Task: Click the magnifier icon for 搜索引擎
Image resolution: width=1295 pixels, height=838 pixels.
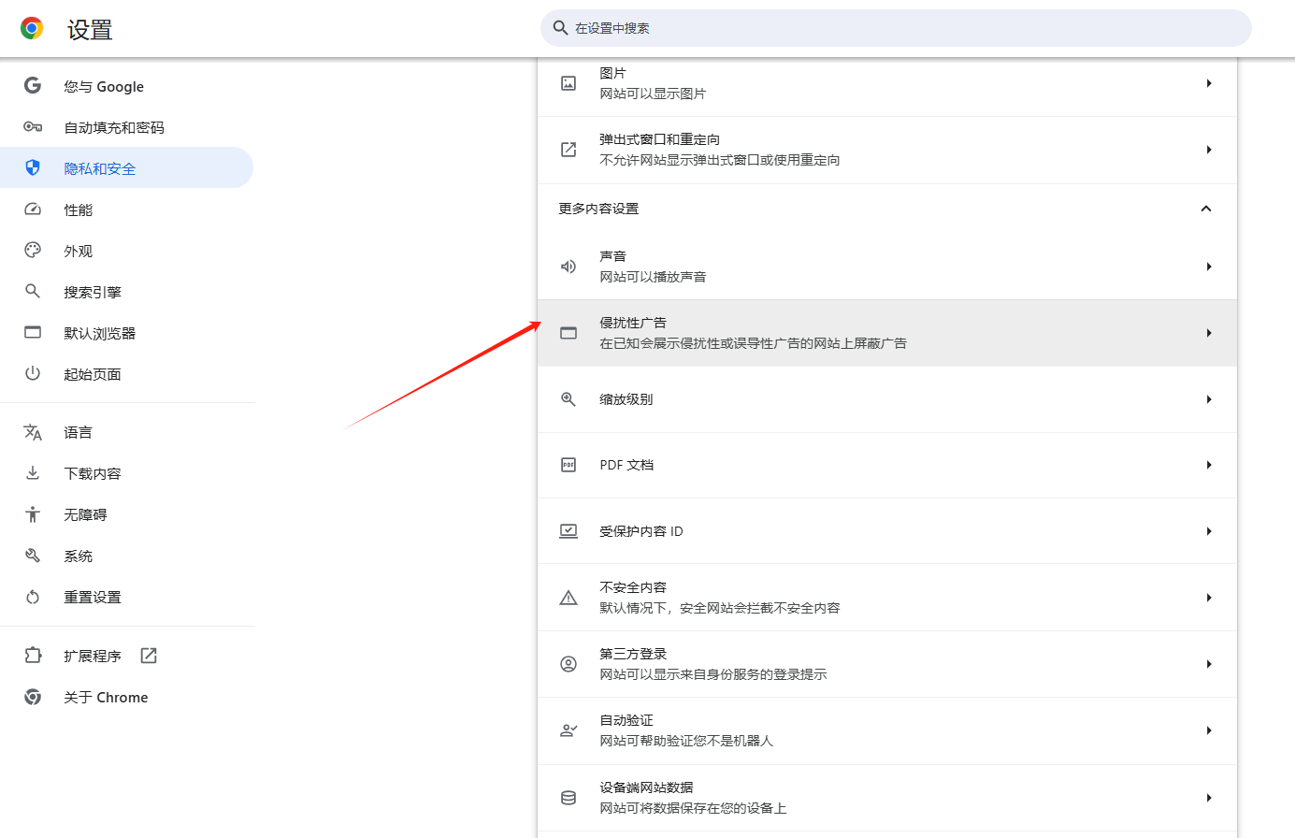Action: pyautogui.click(x=33, y=292)
